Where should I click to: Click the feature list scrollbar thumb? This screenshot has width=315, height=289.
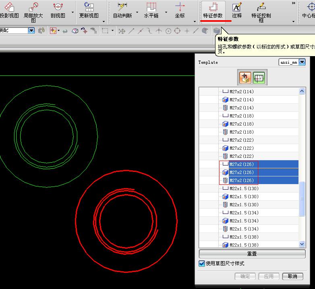point(302,199)
